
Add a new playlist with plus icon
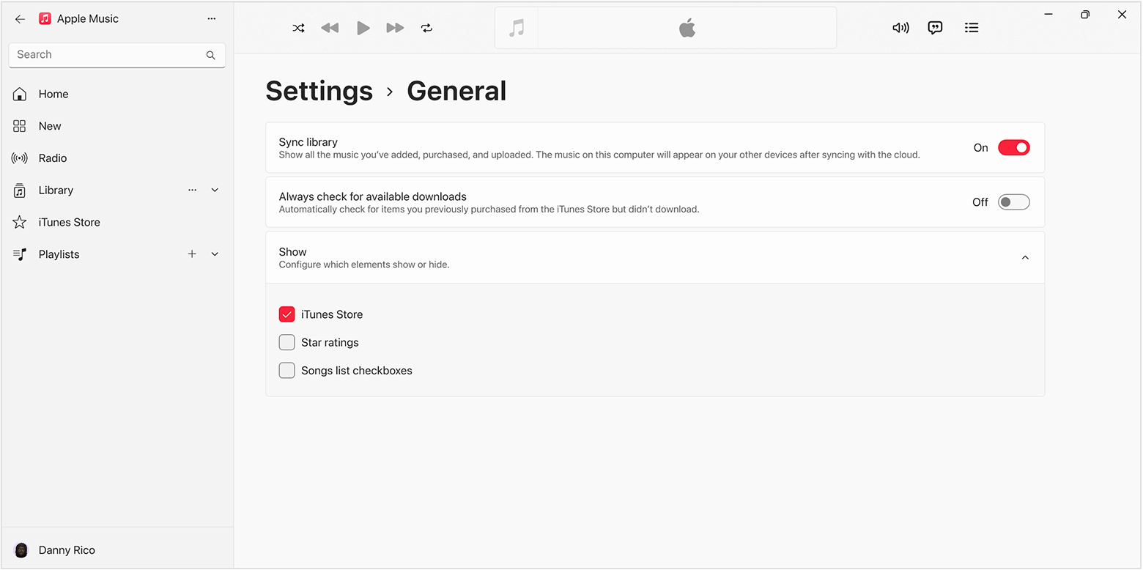click(192, 254)
